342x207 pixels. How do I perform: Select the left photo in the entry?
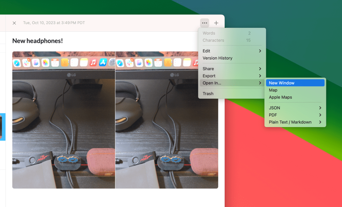pos(64,120)
